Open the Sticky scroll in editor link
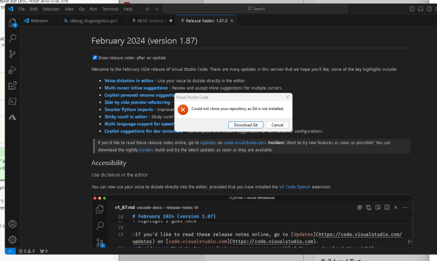Image resolution: width=437 pixels, height=261 pixels. [126, 117]
